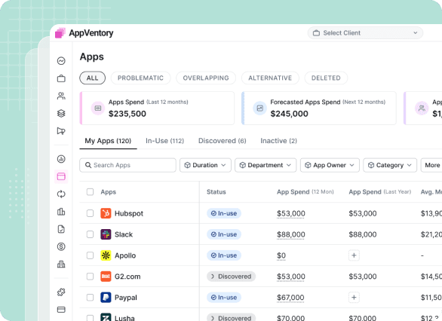Screen dimensions: 442x321
Task: Open the stacked layers icon in sidebar
Action: click(x=61, y=113)
